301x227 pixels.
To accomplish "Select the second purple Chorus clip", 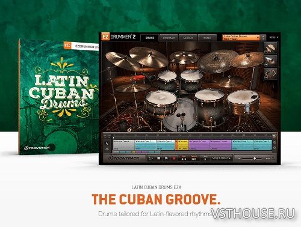I will click(221, 145).
